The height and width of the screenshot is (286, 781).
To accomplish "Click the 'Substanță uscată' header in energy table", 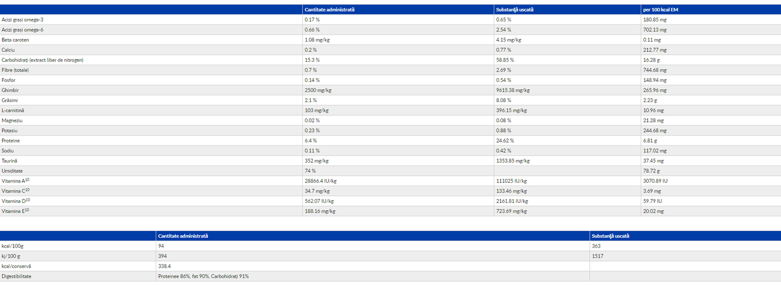I will point(610,236).
